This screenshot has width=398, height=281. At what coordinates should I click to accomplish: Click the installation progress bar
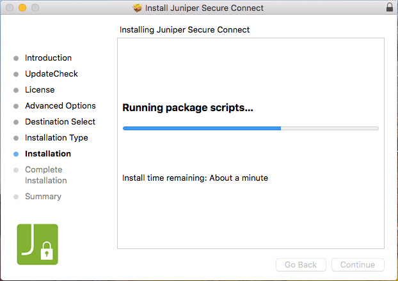pyautogui.click(x=250, y=128)
